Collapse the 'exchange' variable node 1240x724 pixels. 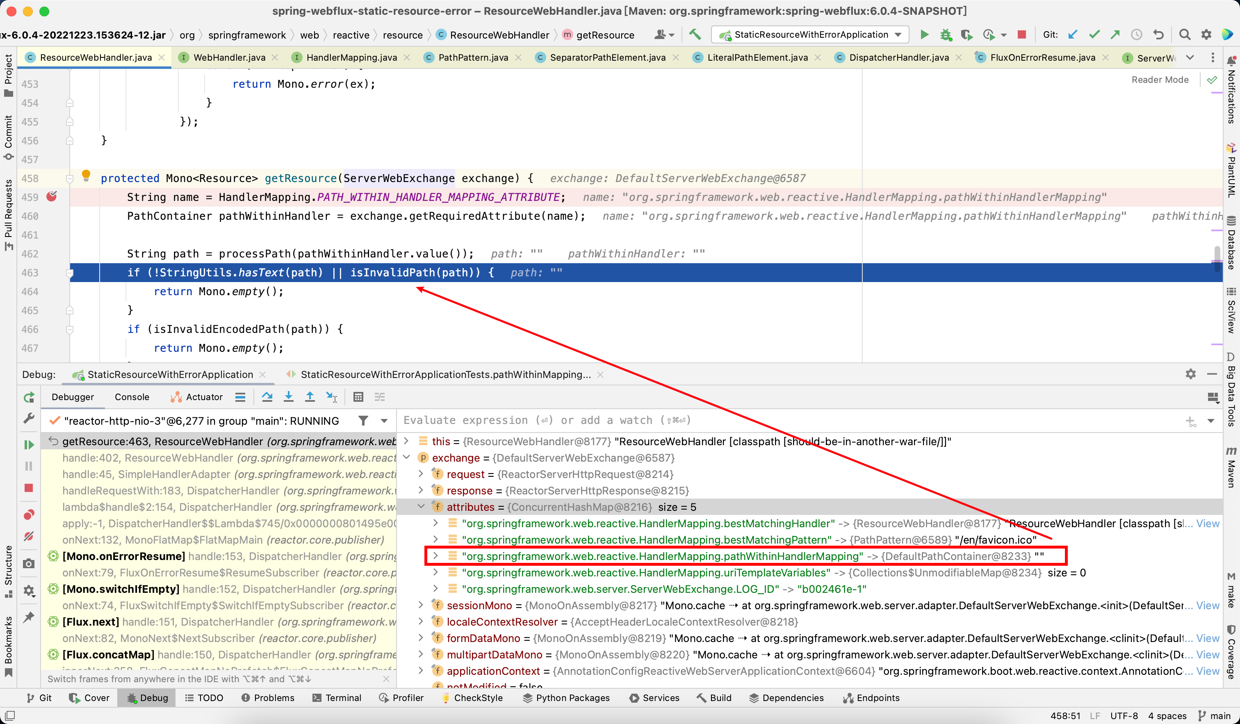pyautogui.click(x=406, y=458)
